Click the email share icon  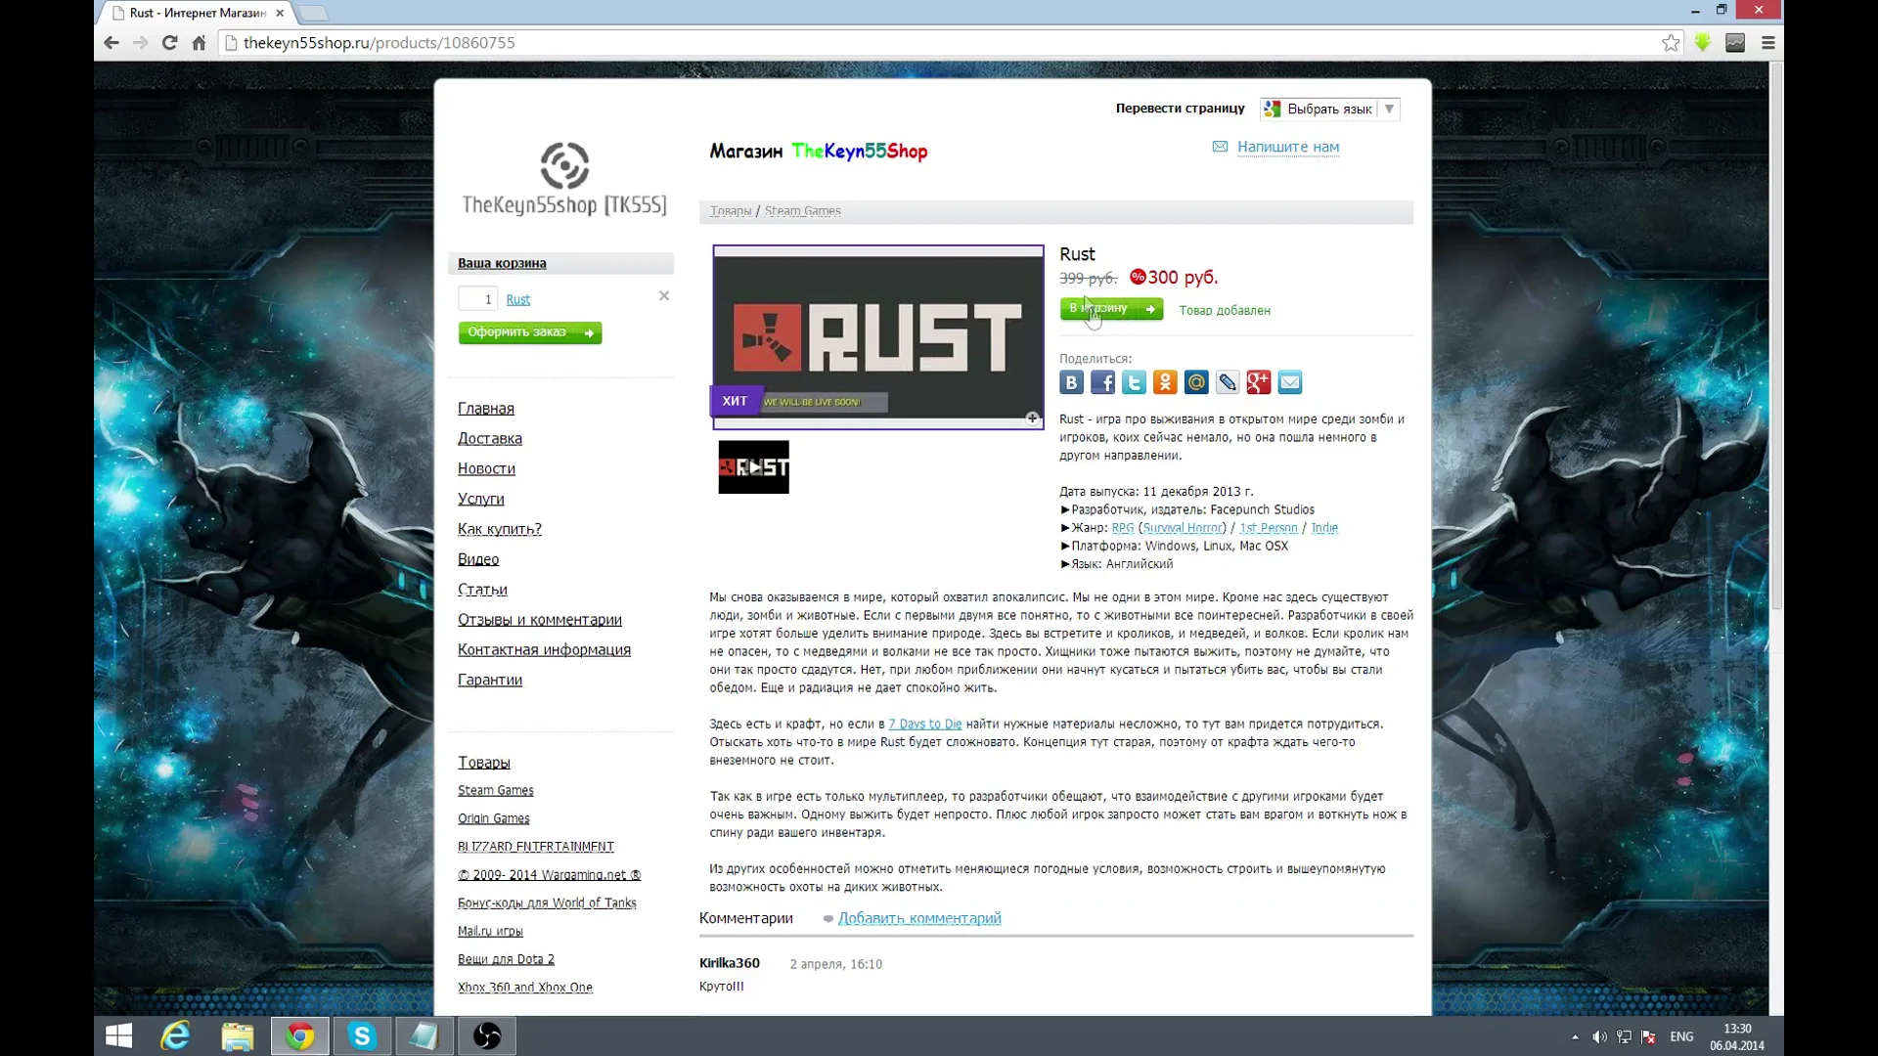tap(1290, 381)
